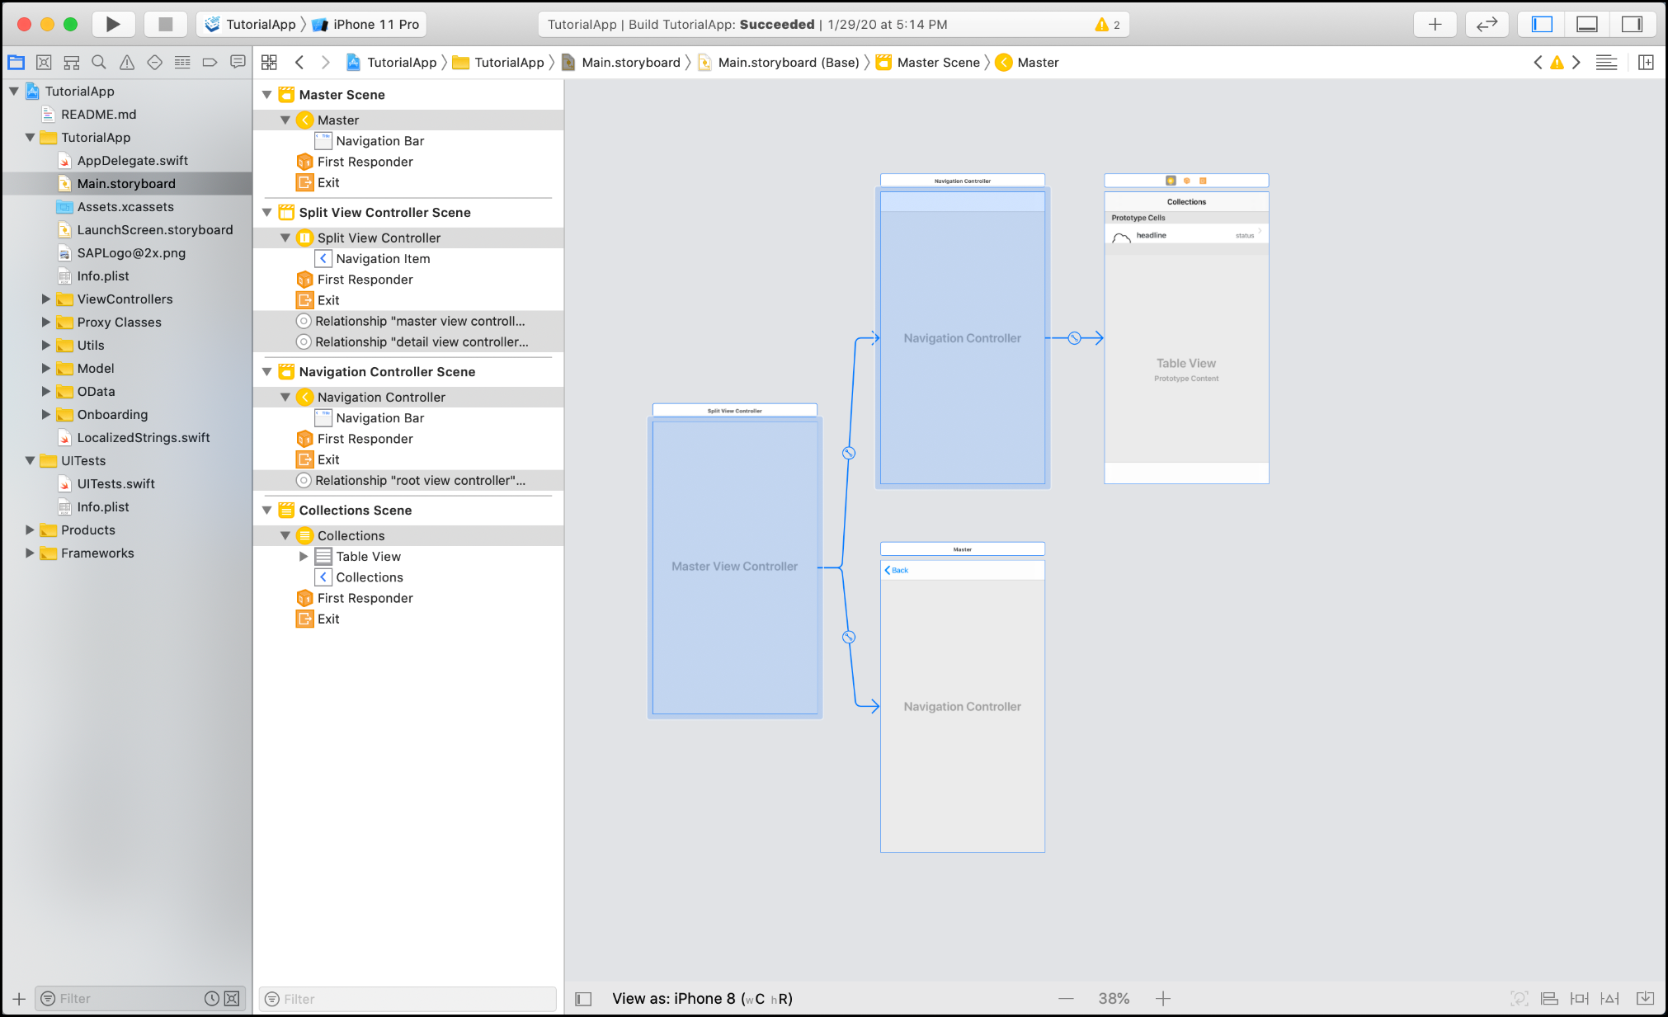Click the code review arrows button
Image resolution: width=1668 pixels, height=1017 pixels.
pyautogui.click(x=1487, y=24)
